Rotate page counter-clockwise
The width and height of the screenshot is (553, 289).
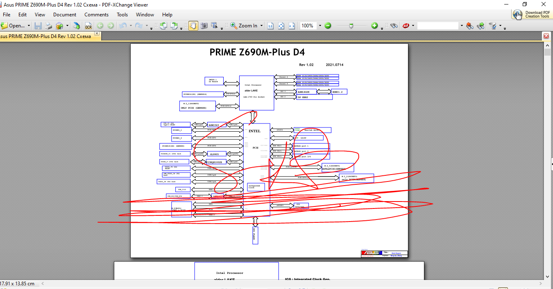(163, 26)
